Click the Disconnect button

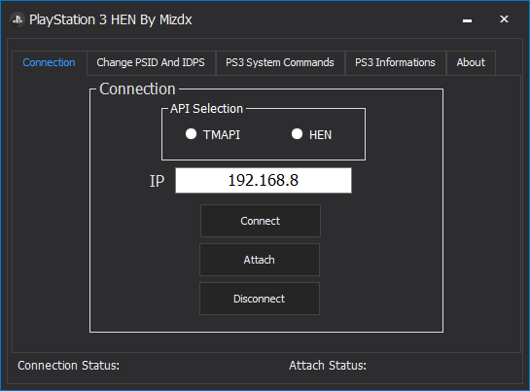pos(260,299)
